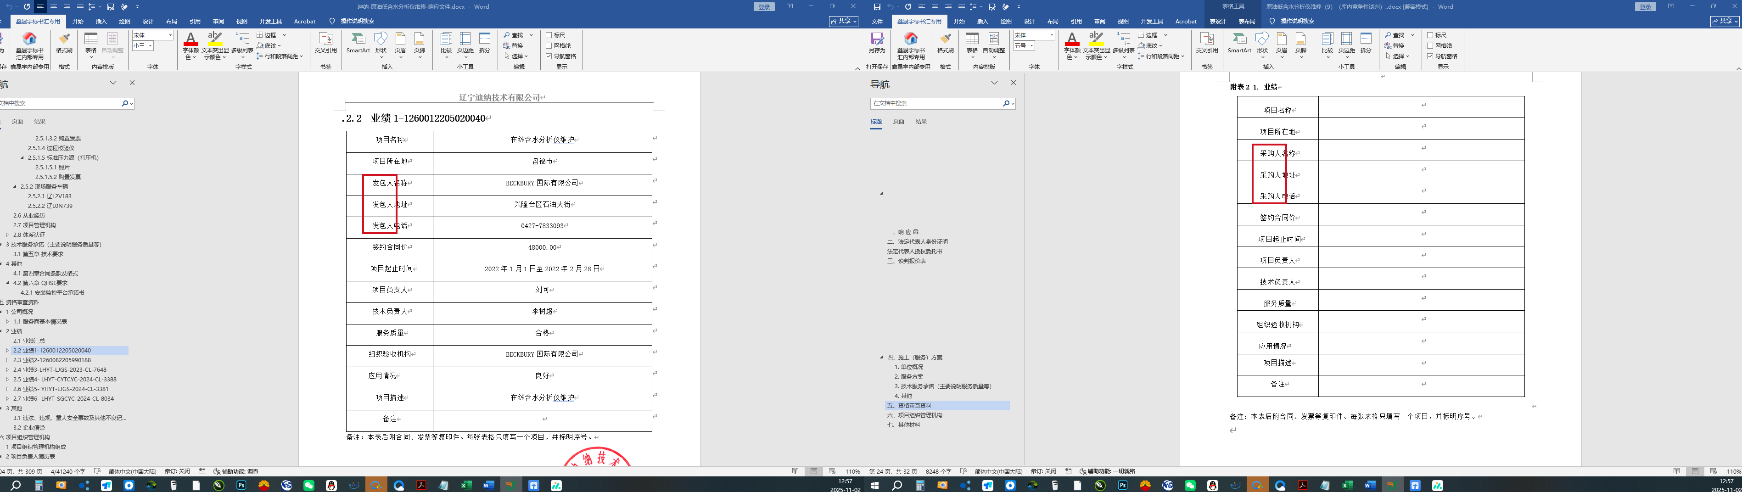Click 操作说明搜索 tell-me box in left window
This screenshot has height=492, width=1742.
click(358, 22)
